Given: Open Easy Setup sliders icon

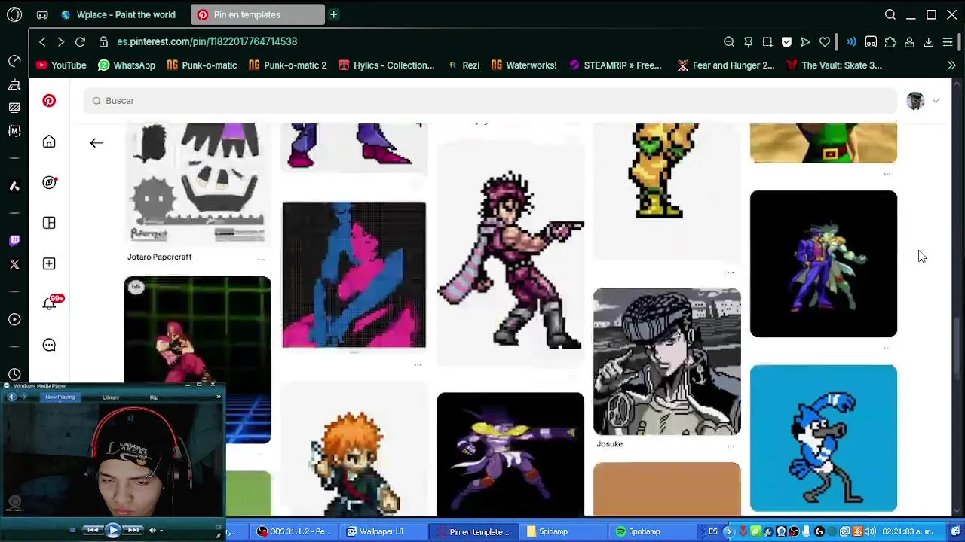Looking at the screenshot, I should click(x=948, y=42).
